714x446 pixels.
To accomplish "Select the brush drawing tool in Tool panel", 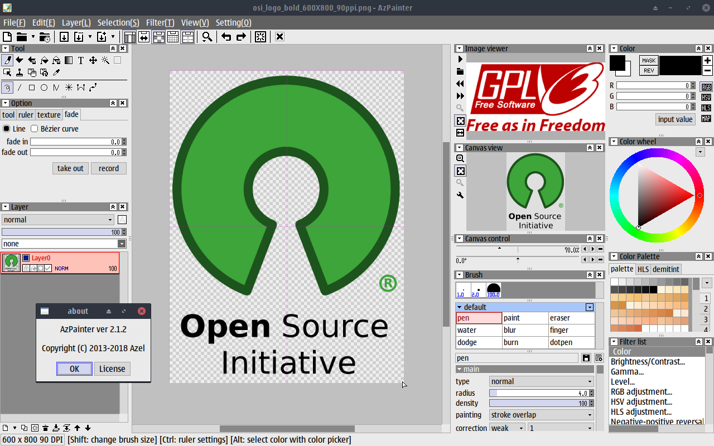I will (7, 60).
